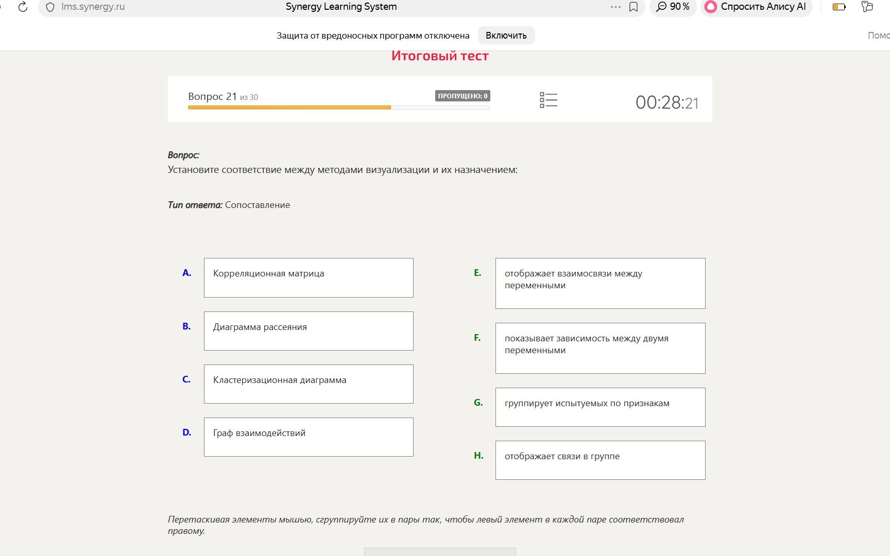The image size is (890, 556).
Task: Select answer 'показывает зависимость между двумя переменными'
Action: [600, 348]
